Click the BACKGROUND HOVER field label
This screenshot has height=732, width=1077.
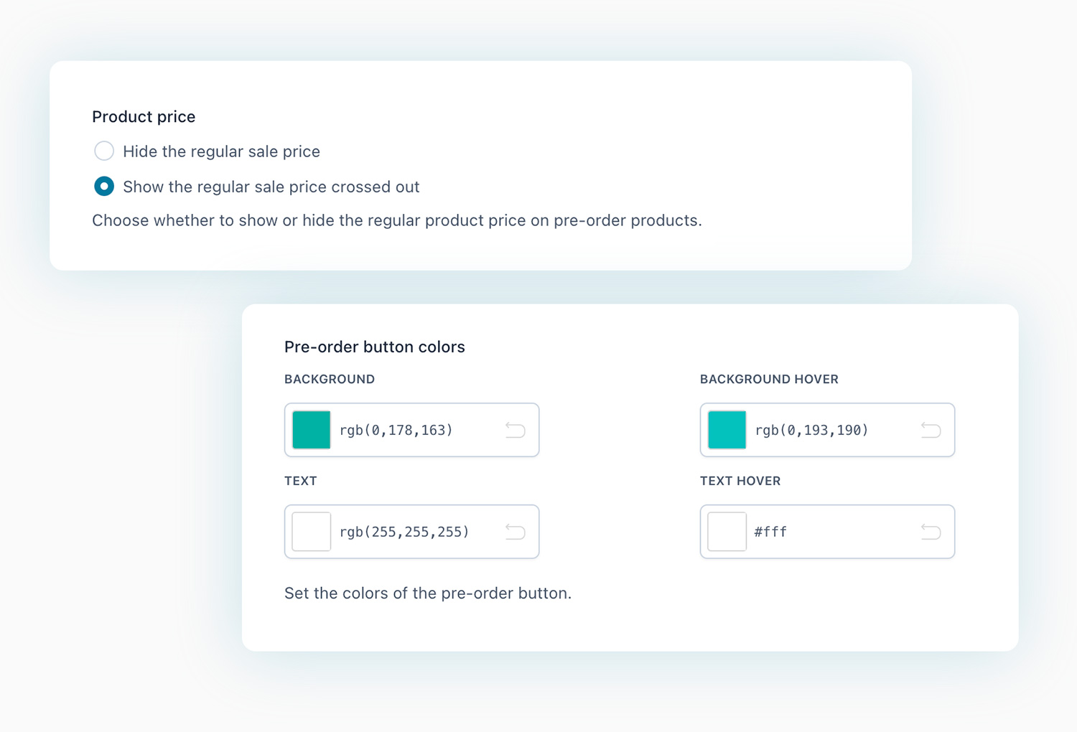coord(769,379)
